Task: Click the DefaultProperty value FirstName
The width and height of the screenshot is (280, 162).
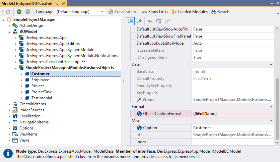Action: click(x=233, y=78)
